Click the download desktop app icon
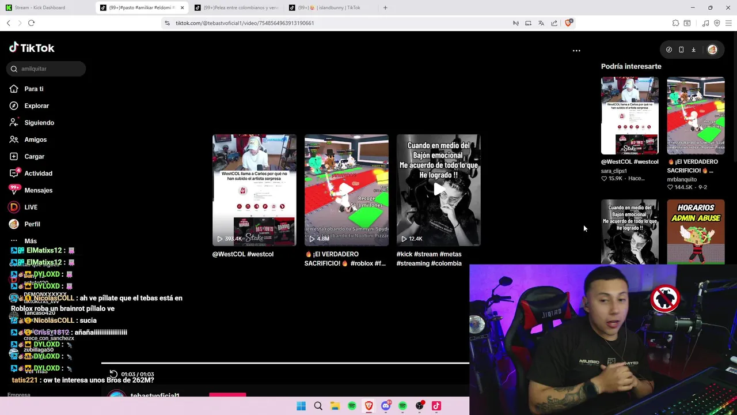Image resolution: width=737 pixels, height=415 pixels. coord(693,50)
